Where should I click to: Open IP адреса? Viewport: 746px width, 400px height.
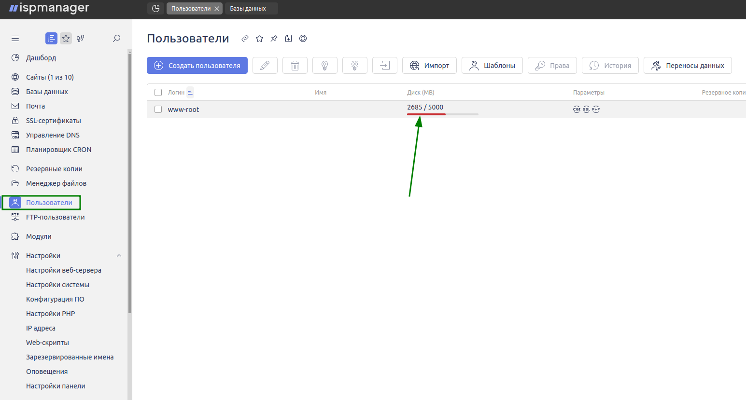[41, 328]
